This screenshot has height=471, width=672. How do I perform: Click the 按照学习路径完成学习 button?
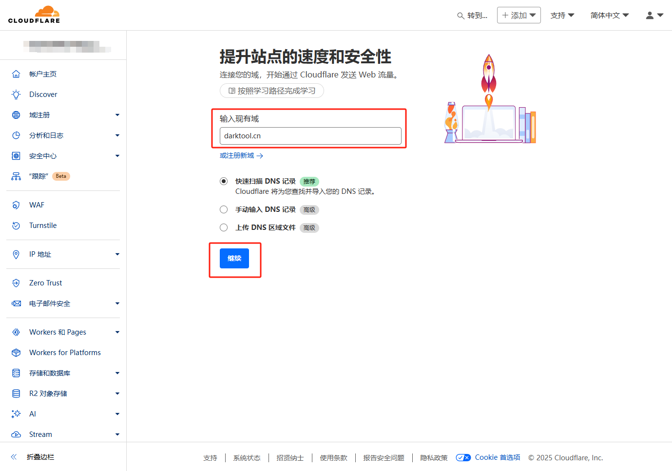[x=272, y=91]
